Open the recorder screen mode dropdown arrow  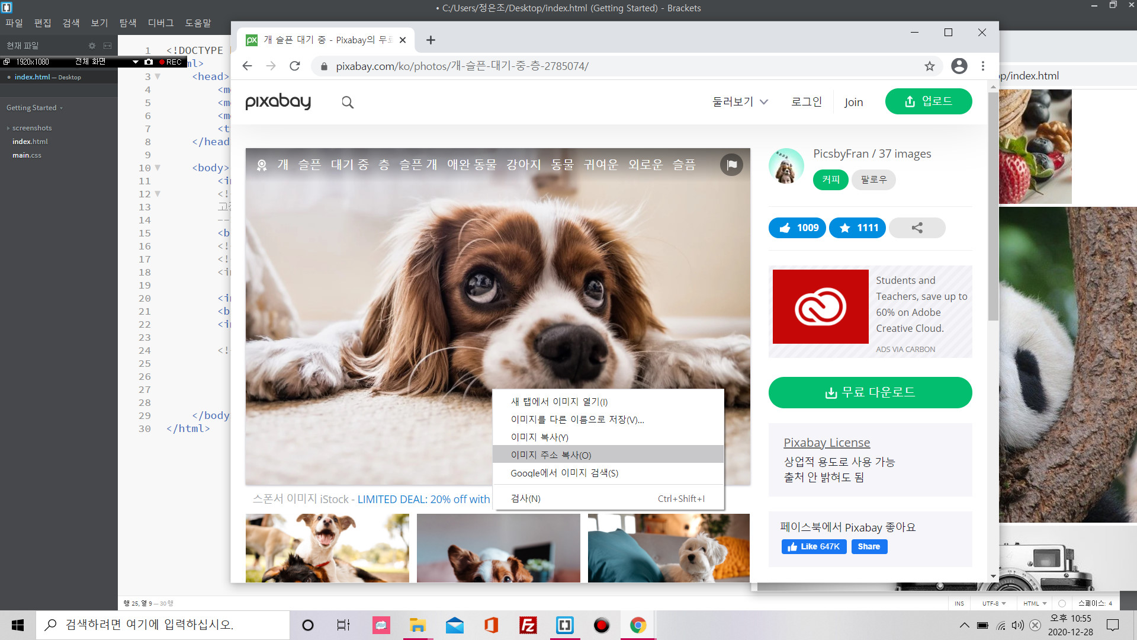[x=135, y=62]
